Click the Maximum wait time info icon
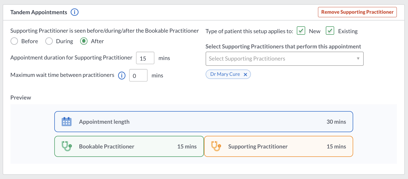The image size is (408, 179). [x=122, y=76]
